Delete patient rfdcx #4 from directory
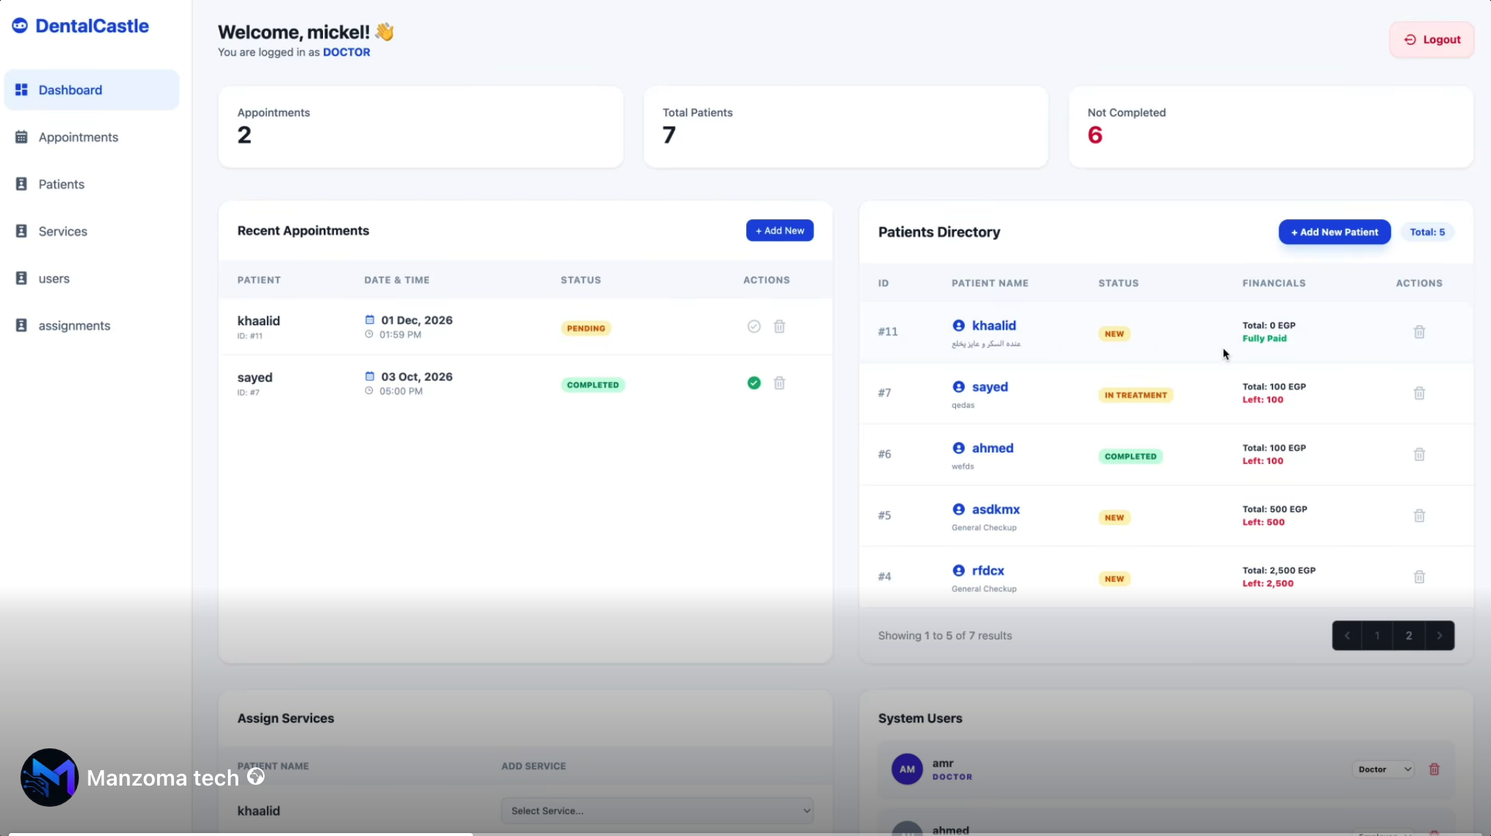 [1419, 577]
